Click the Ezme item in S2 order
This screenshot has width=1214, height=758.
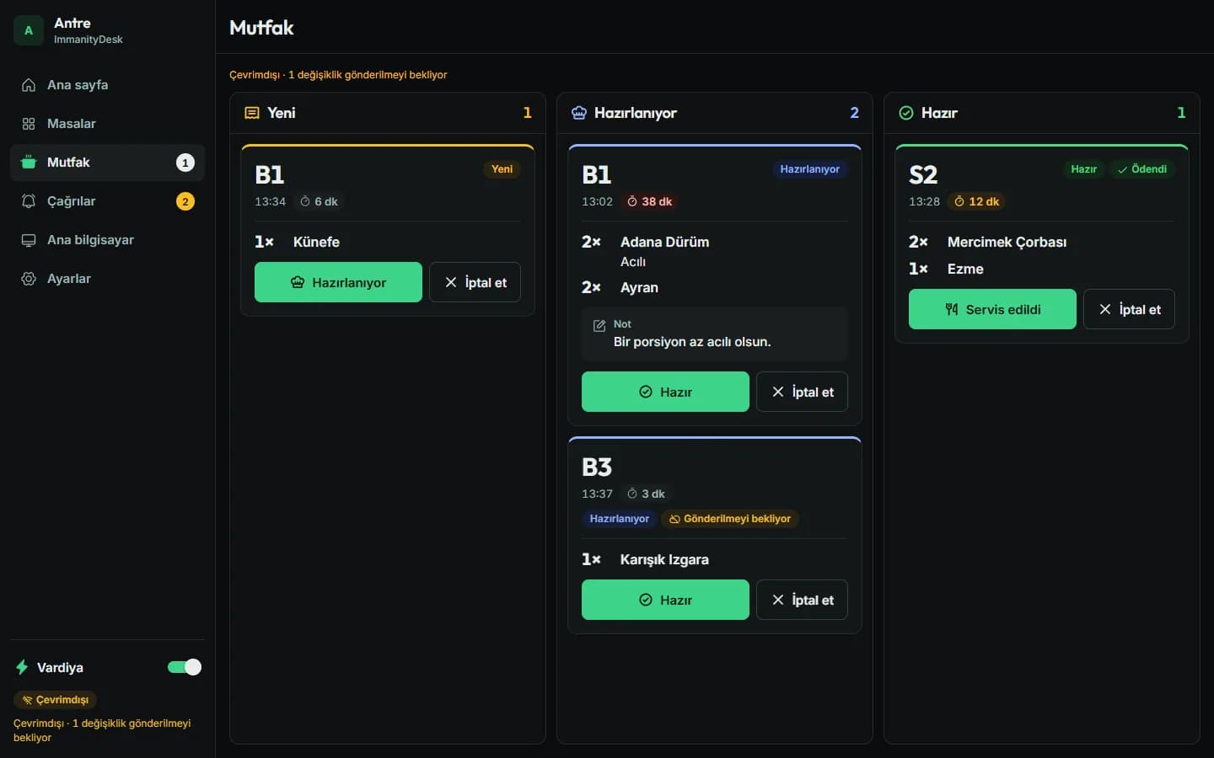[965, 269]
